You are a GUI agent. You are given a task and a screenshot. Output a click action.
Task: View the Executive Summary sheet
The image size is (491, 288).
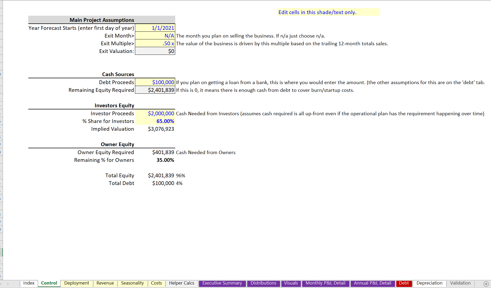tap(222, 283)
